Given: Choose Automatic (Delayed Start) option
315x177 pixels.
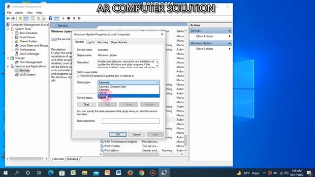Looking at the screenshot, I should tap(128, 87).
